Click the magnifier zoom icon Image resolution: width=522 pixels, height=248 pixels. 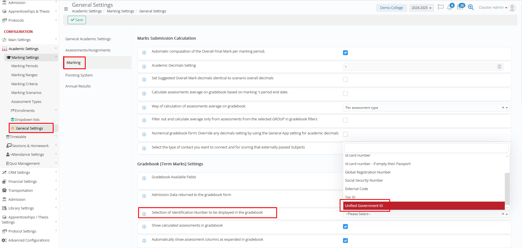(471, 7)
